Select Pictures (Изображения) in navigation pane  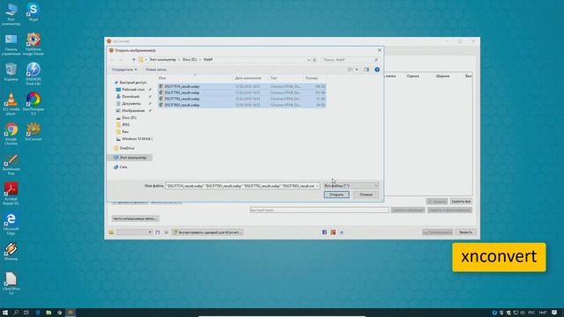pyautogui.click(x=130, y=111)
